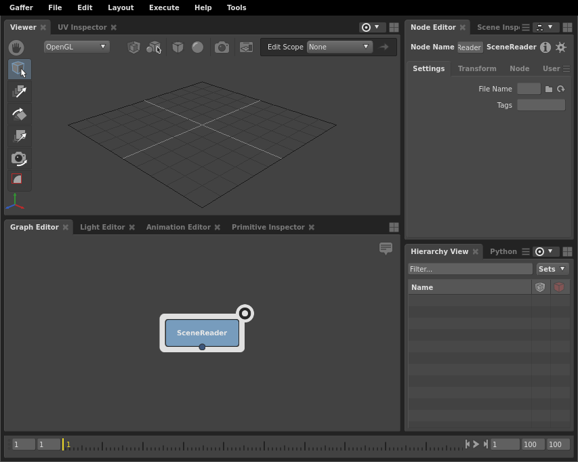
Task: Switch to the Light Editor tab
Action: point(102,227)
